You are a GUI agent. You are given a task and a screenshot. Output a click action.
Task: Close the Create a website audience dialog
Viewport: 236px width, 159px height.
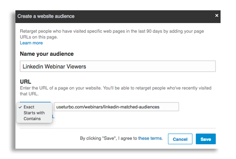click(217, 15)
